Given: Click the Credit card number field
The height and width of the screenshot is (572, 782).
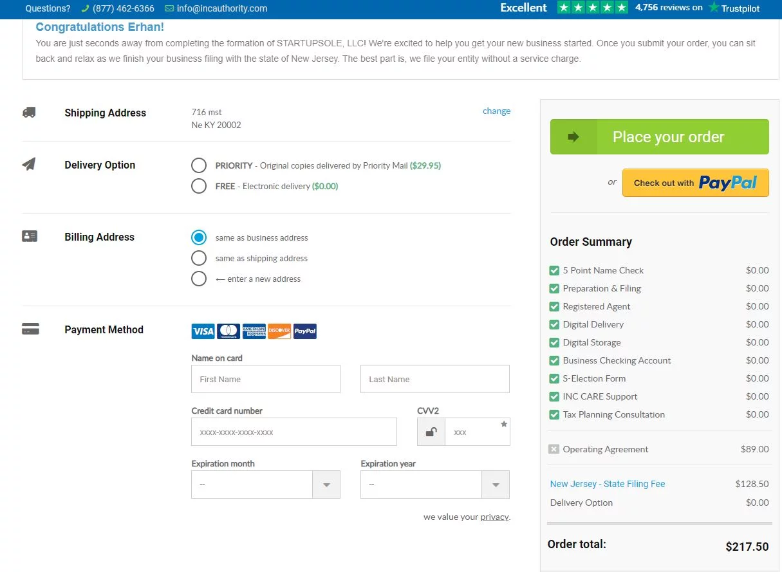Looking at the screenshot, I should [x=293, y=432].
